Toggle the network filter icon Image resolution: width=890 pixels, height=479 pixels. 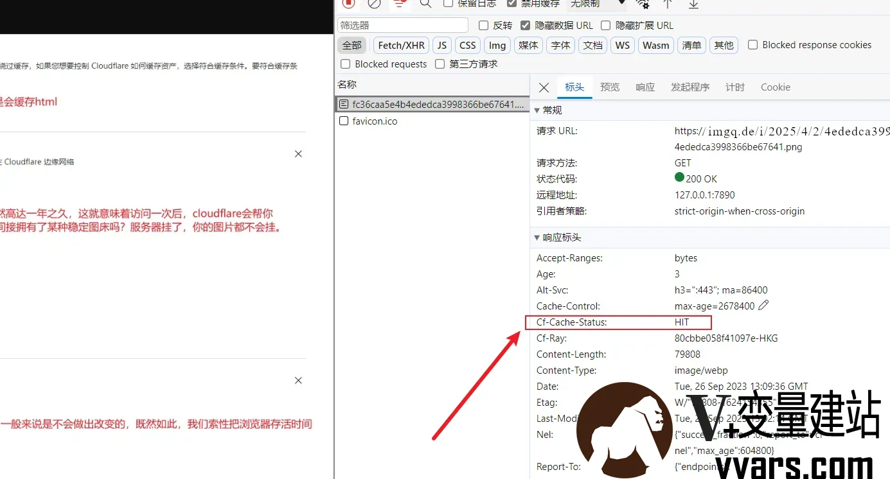click(400, 3)
